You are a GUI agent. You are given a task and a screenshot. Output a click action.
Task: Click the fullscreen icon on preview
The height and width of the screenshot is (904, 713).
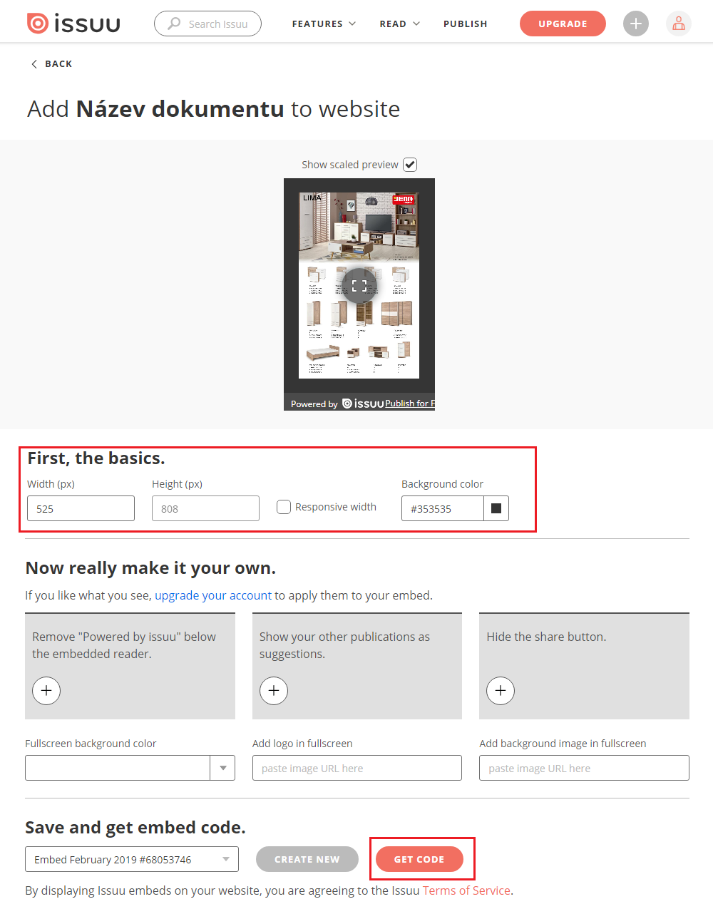359,286
